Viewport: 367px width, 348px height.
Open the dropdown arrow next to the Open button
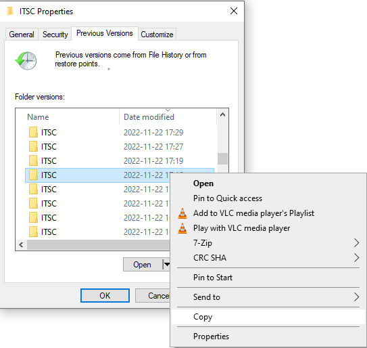pos(166,265)
